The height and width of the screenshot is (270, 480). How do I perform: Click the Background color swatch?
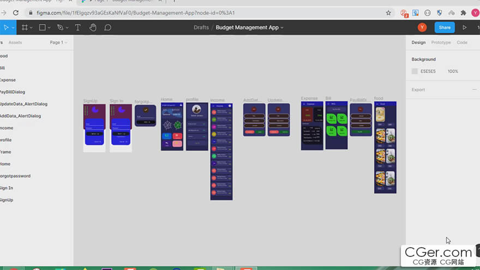coord(415,71)
